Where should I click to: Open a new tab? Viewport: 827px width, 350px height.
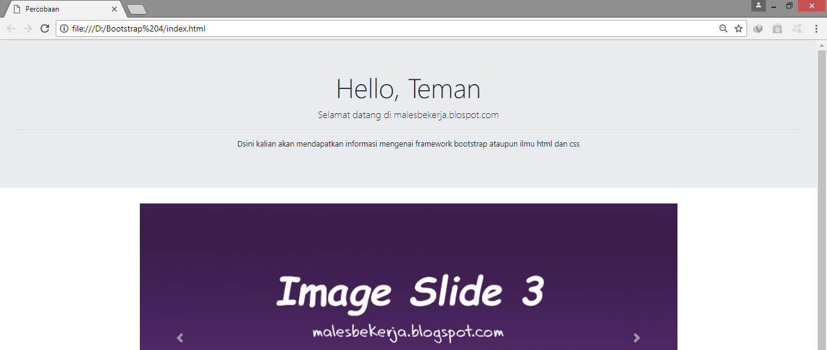pyautogui.click(x=137, y=9)
